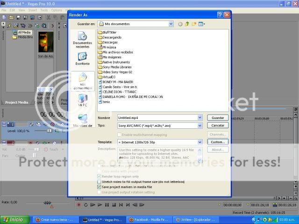Click the Cancelar button
Viewport: 299px width, 224px height.
click(218, 126)
